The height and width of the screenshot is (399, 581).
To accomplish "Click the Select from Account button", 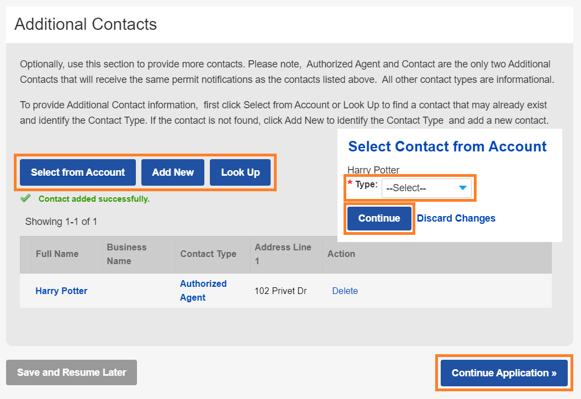I will point(78,172).
